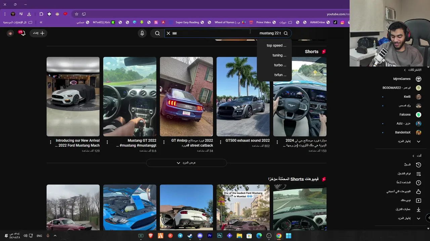Open watch History in sidebar
Viewport: 430px width, 241px height.
[412, 165]
